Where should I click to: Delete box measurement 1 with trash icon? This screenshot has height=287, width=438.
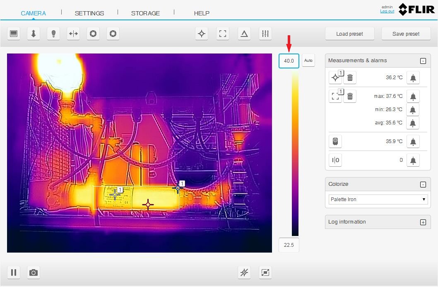(350, 97)
